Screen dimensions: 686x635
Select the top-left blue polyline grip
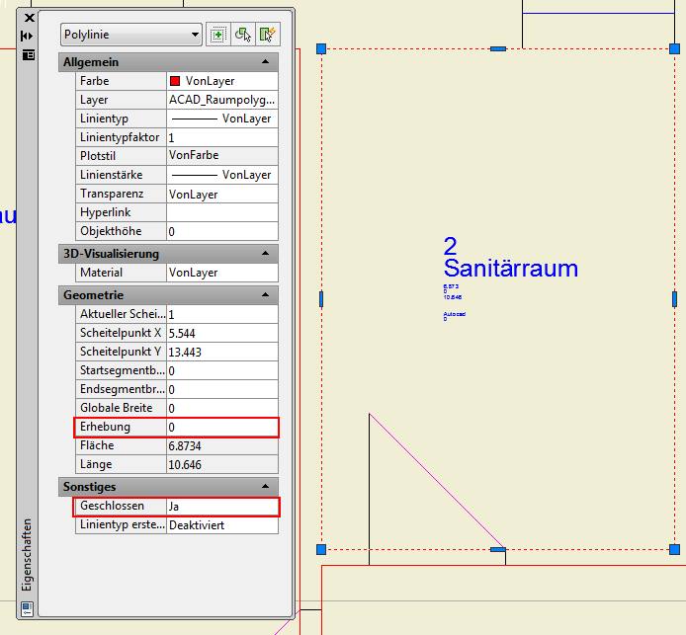coord(321,49)
